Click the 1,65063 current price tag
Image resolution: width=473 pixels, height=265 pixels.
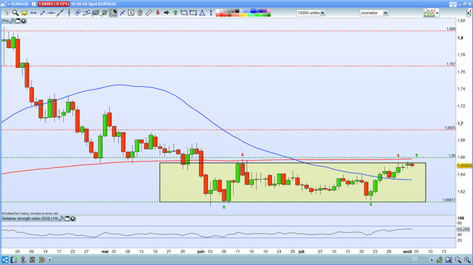465,165
